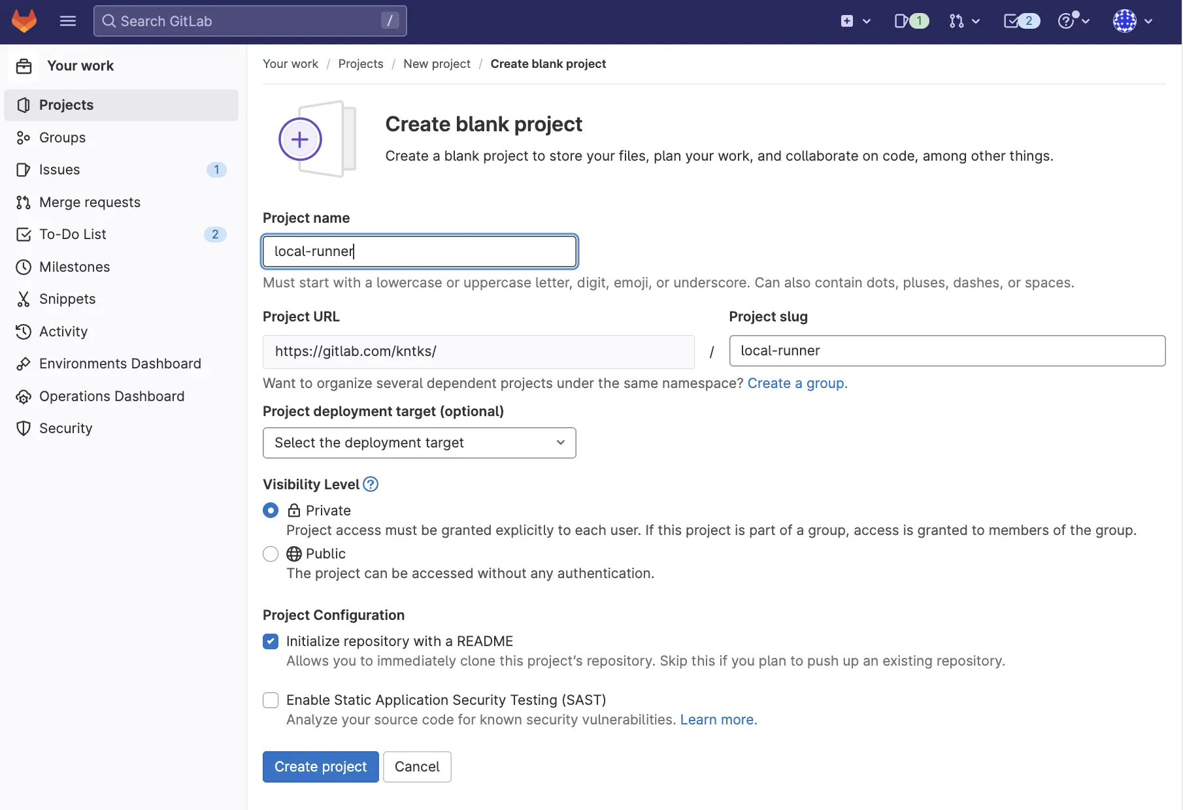Screen dimensions: 1183x810
Task: Expand the user avatar menu
Action: (x=1132, y=21)
